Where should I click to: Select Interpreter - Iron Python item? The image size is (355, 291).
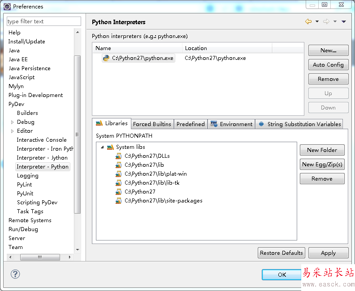[x=45, y=149]
